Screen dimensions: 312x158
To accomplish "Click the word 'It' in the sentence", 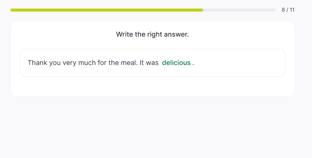I will [142, 63].
